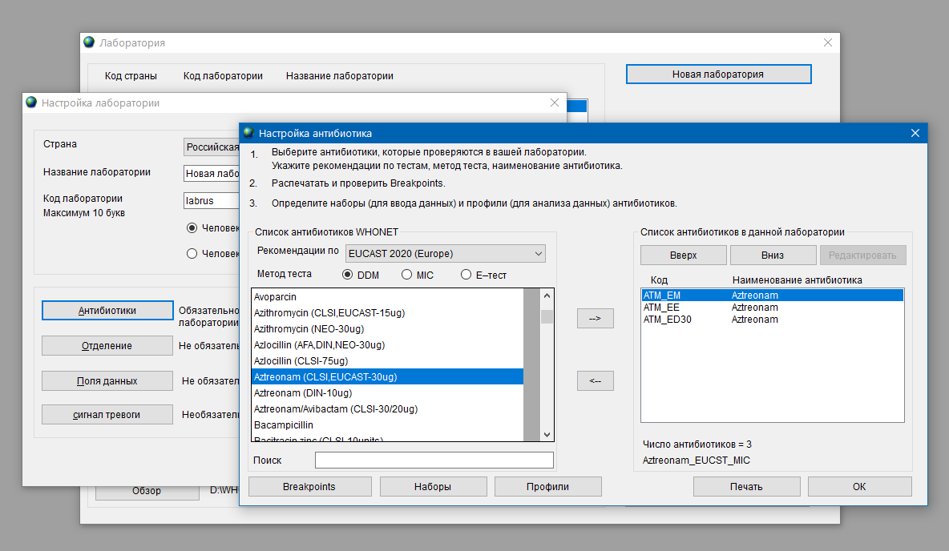Image resolution: width=949 pixels, height=551 pixels.
Task: Open the Наборы button
Action: (433, 487)
